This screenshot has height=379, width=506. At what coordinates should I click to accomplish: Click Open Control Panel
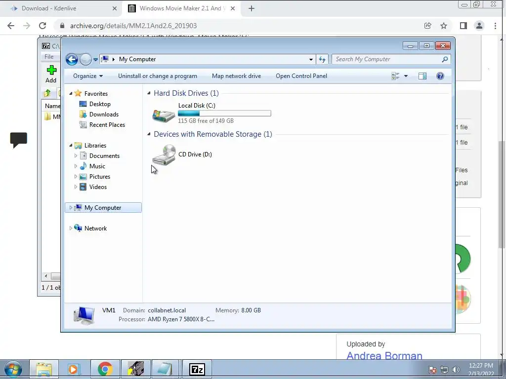[x=301, y=76]
